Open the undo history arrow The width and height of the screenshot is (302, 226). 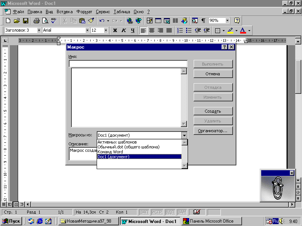(108, 21)
